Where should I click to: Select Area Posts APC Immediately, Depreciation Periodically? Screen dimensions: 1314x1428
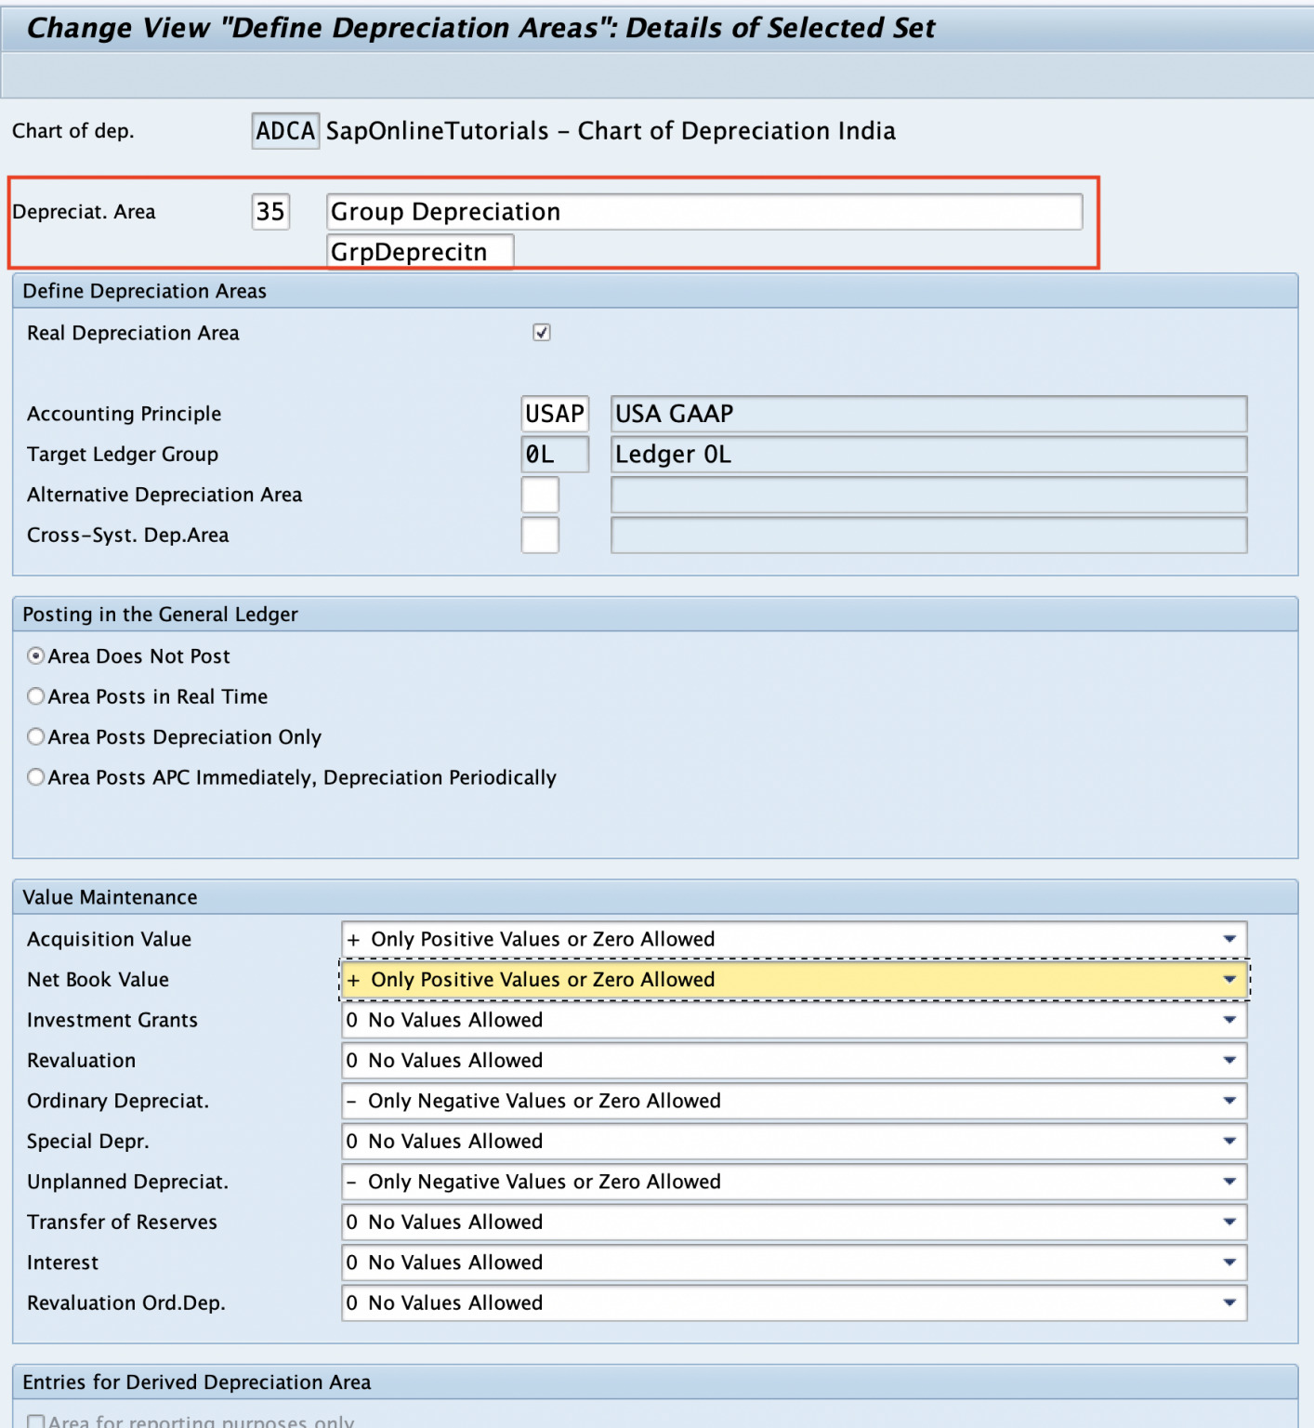(x=36, y=777)
